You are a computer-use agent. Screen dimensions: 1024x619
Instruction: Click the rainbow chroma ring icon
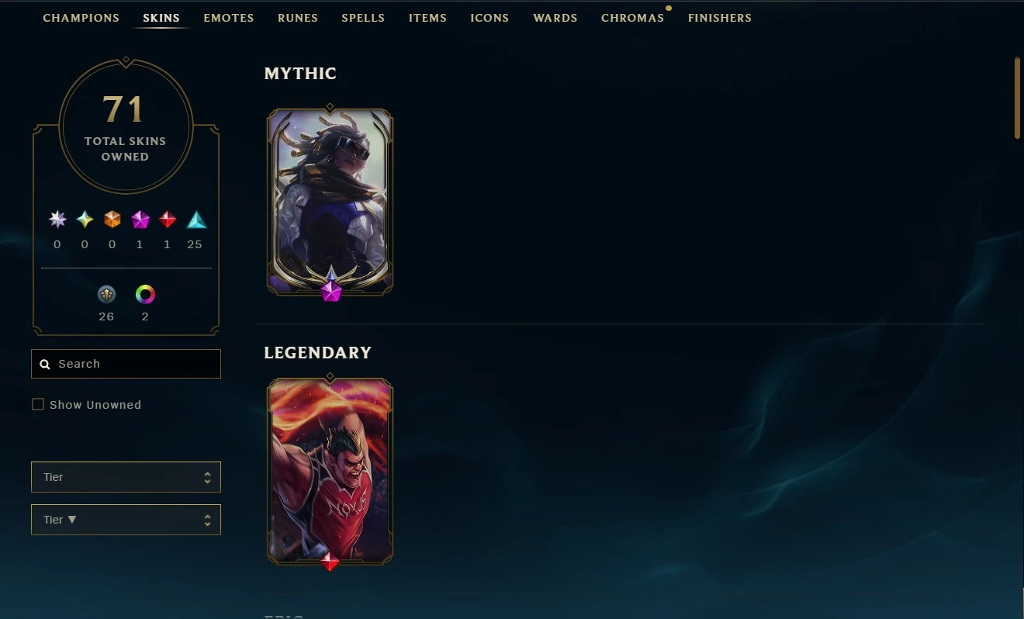coord(145,294)
